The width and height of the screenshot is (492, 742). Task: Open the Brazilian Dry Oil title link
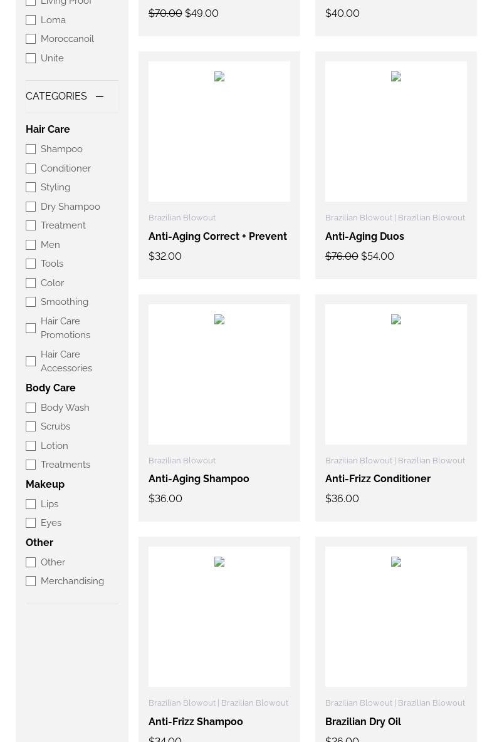pos(363,721)
